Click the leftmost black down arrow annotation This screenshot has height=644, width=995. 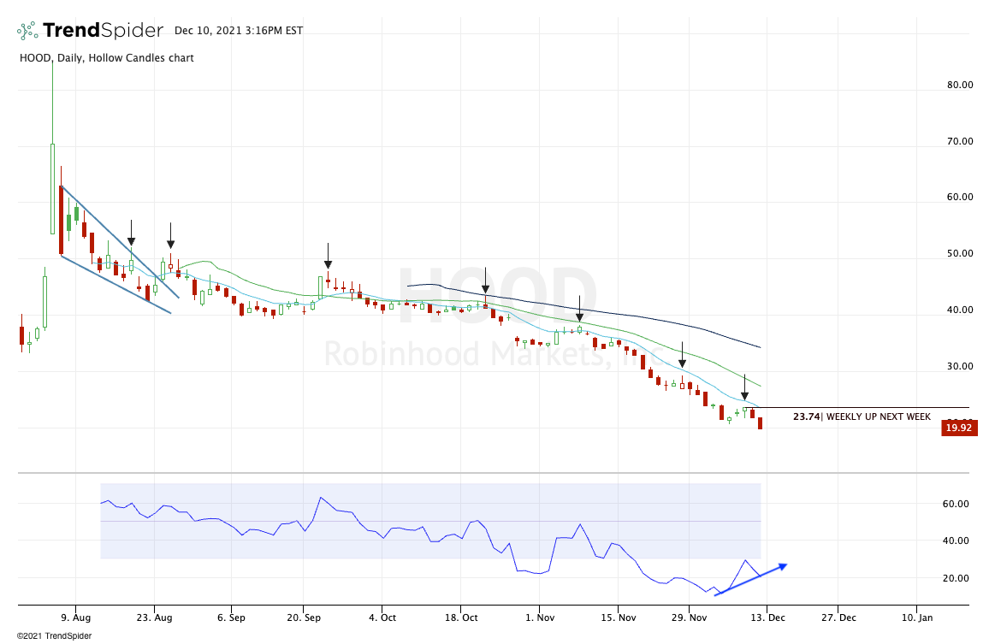(x=131, y=233)
